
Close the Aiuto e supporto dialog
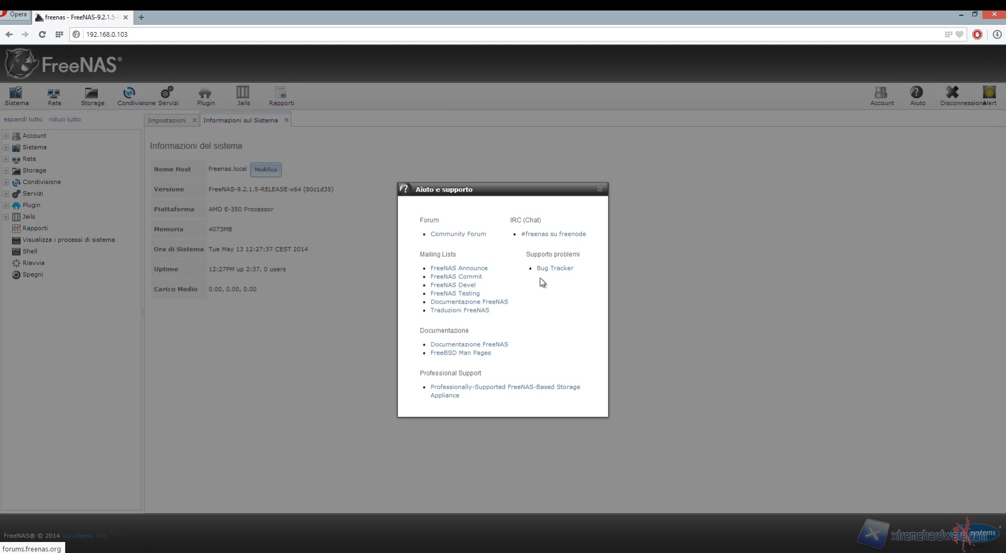coord(600,189)
